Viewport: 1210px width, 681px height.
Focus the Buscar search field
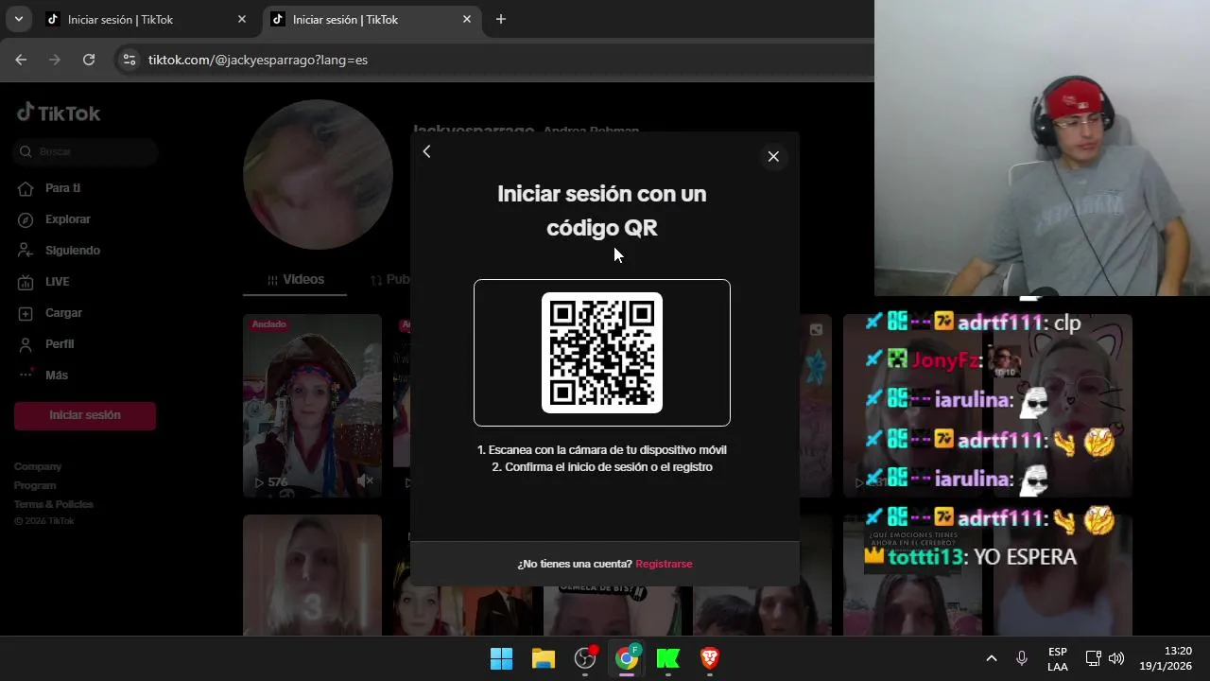pos(85,151)
